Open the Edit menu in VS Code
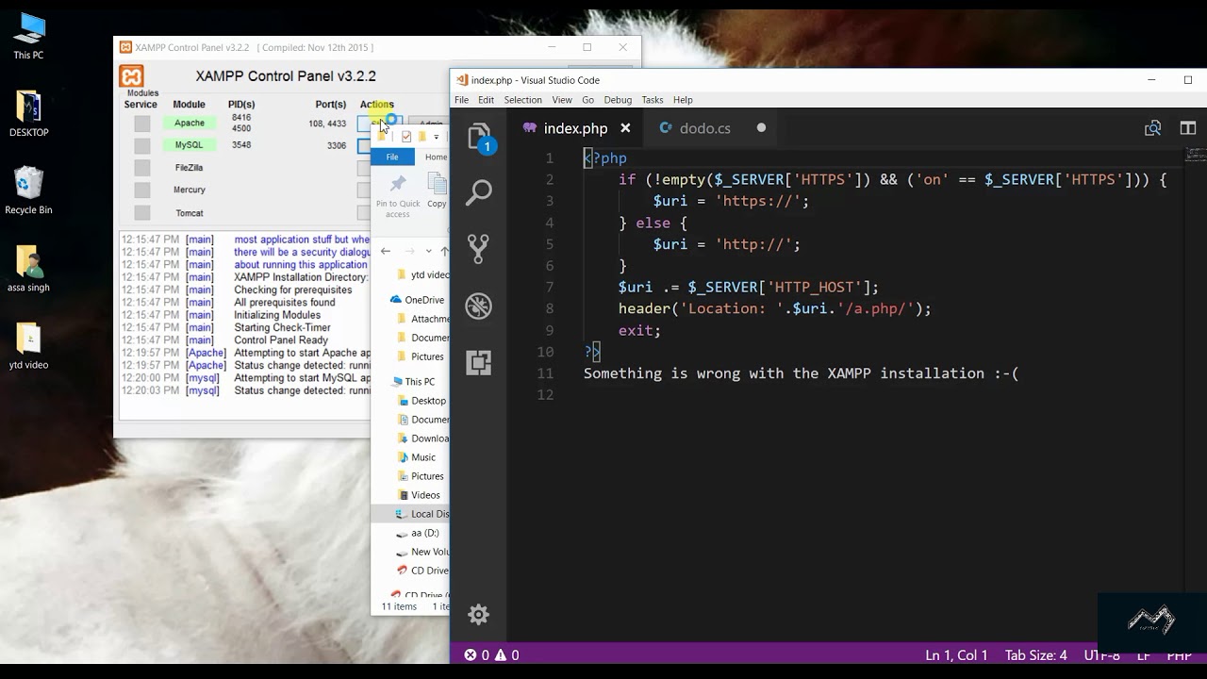 (486, 100)
